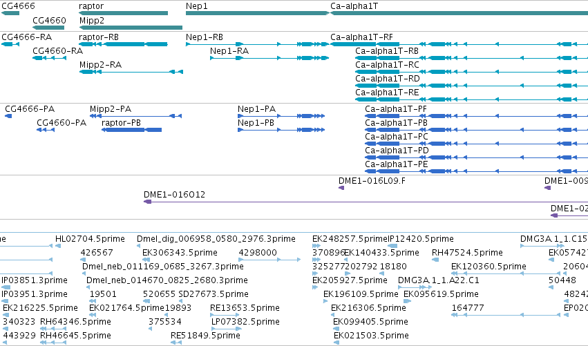Click Dmel_neb_011169_0685_3267.3prime label
This screenshot has width=588, height=346.
[x=163, y=267]
